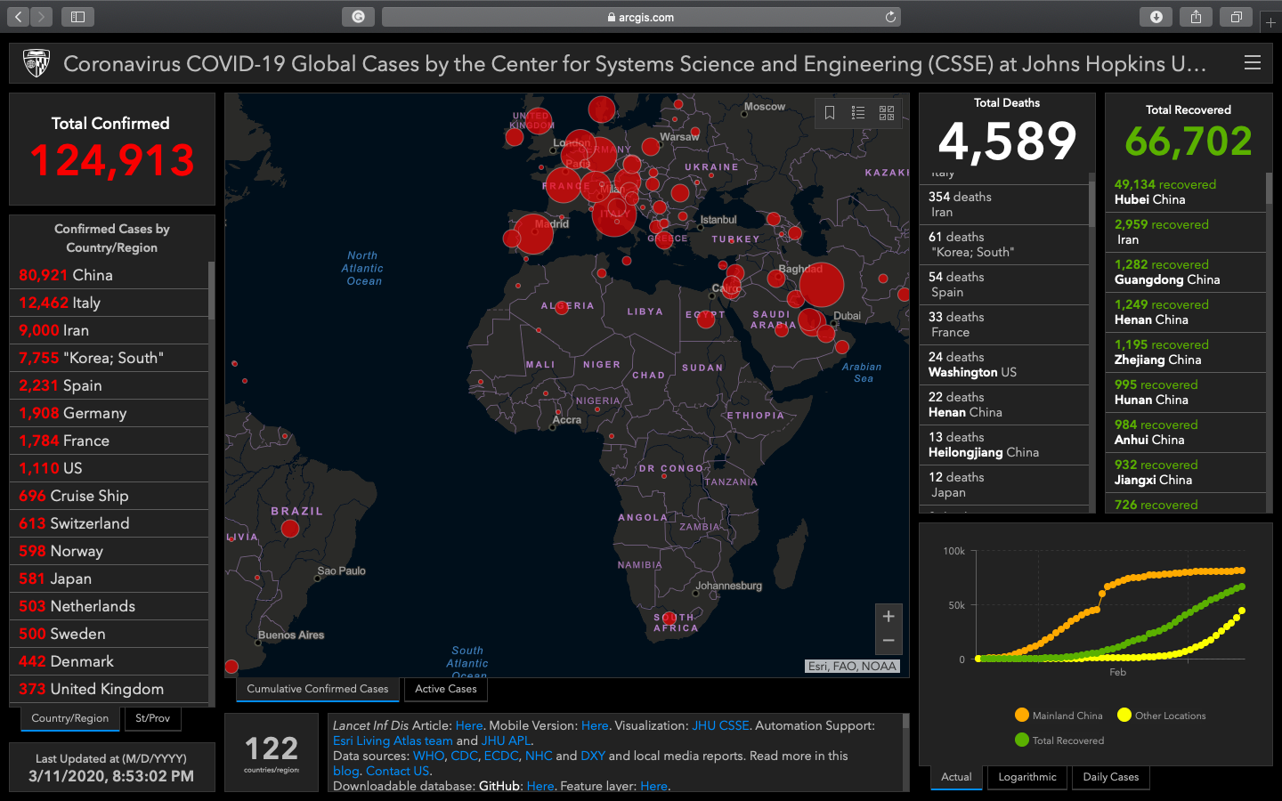The image size is (1282, 801).
Task: Open the Safari share menu
Action: coord(1196,16)
